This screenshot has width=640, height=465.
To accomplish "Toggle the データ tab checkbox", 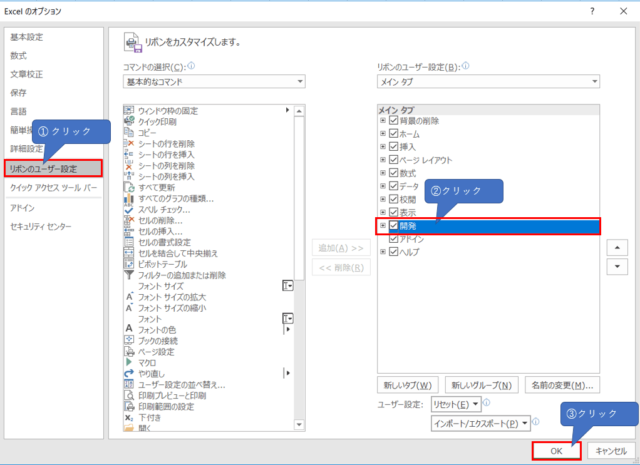I will (x=393, y=186).
